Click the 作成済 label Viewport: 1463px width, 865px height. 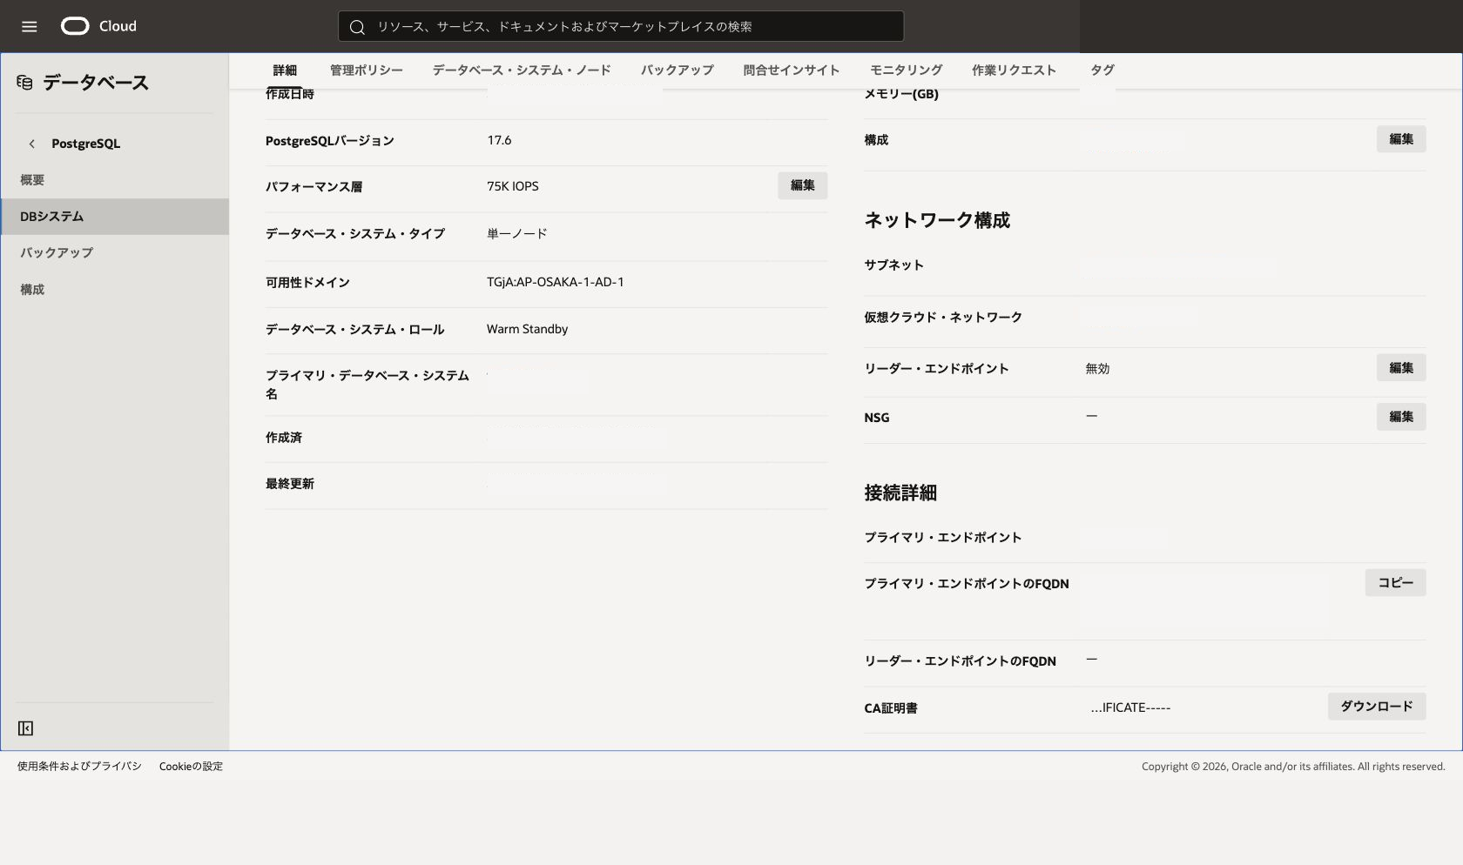284,438
